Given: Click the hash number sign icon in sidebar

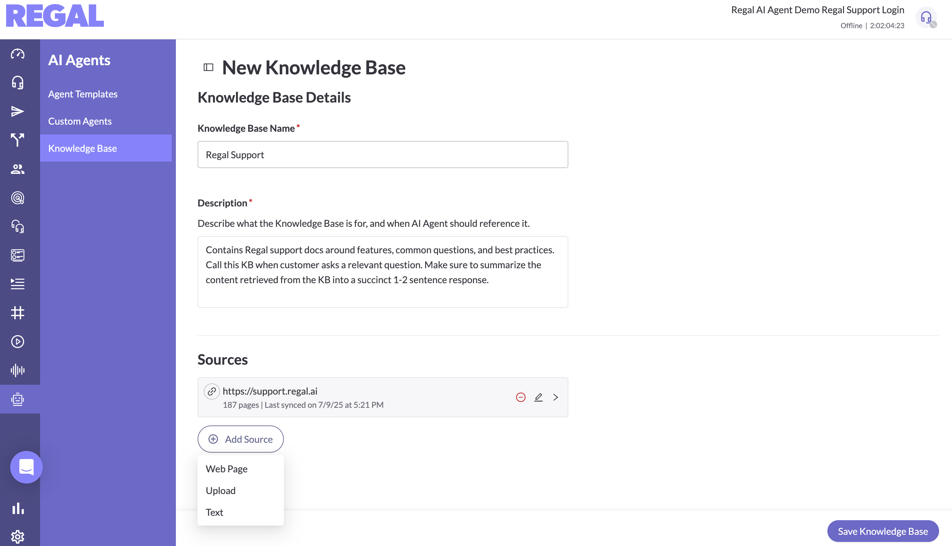Looking at the screenshot, I should coord(18,313).
